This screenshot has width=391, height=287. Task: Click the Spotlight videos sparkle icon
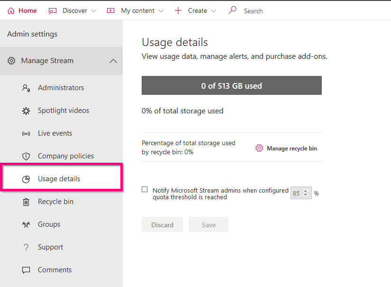point(26,111)
